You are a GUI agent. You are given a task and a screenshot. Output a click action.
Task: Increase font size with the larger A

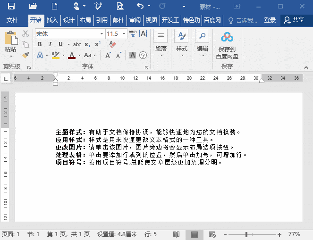tap(108, 55)
